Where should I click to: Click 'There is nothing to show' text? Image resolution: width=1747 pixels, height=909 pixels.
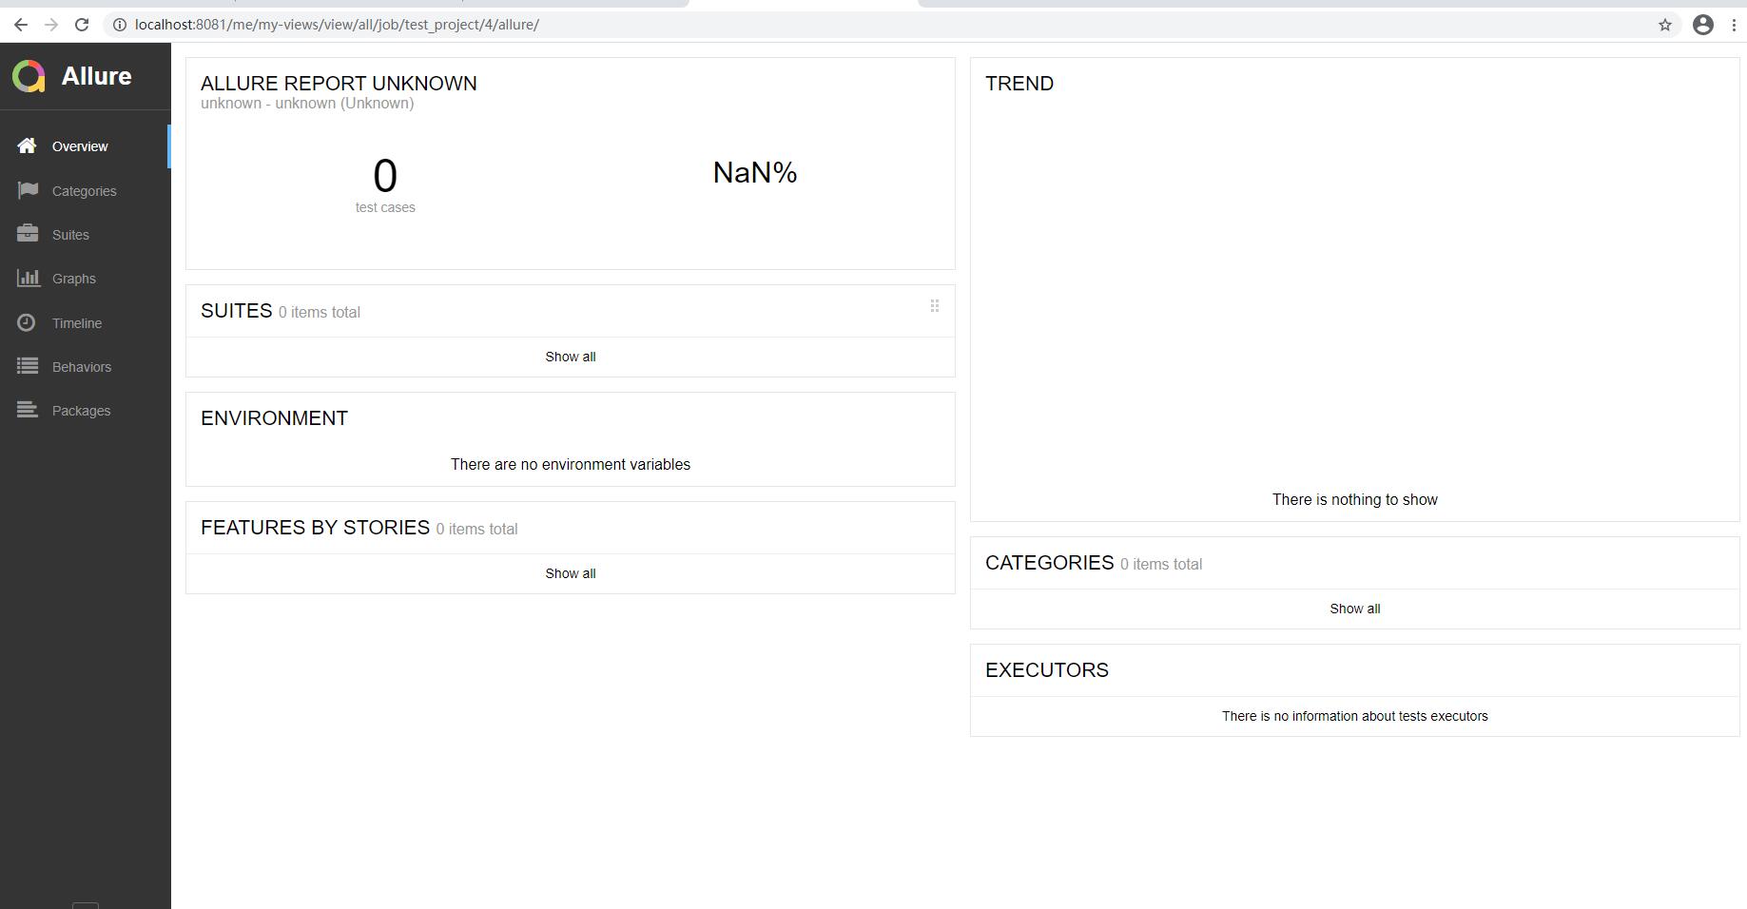[x=1355, y=499]
